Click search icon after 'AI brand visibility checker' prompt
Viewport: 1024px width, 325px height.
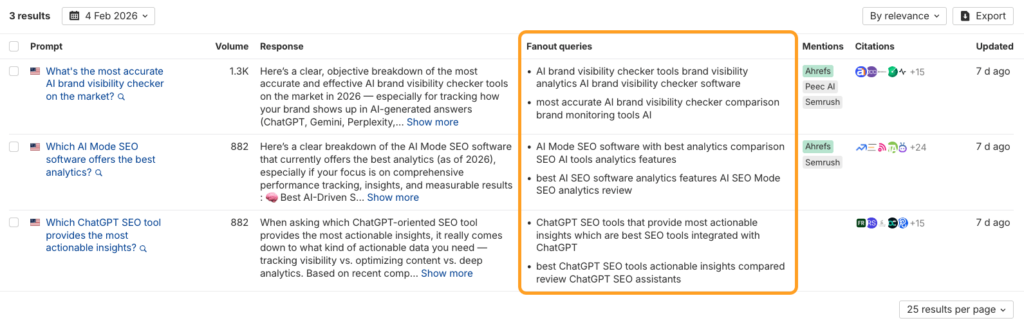click(x=122, y=97)
